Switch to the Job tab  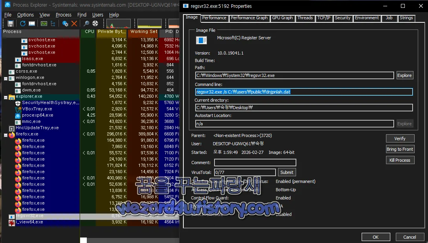(x=389, y=18)
